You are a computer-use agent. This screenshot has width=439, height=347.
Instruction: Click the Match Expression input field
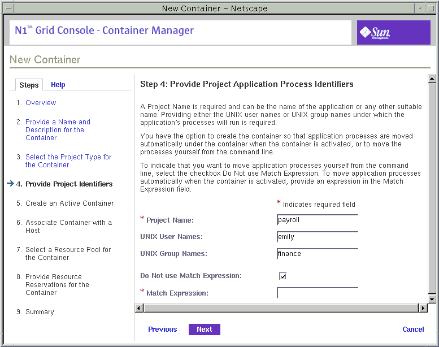click(317, 293)
